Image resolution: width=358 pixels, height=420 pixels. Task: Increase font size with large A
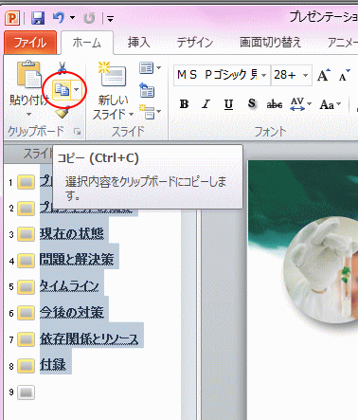click(x=323, y=75)
